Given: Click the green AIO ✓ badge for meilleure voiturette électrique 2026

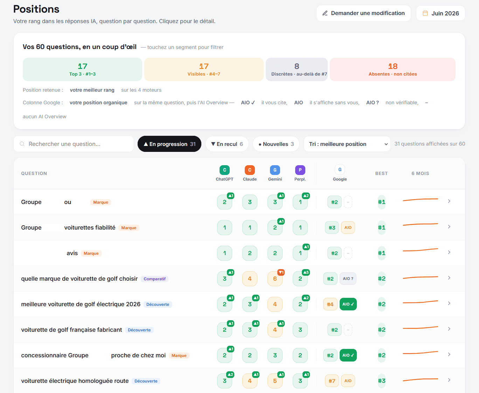Looking at the screenshot, I should point(348,304).
